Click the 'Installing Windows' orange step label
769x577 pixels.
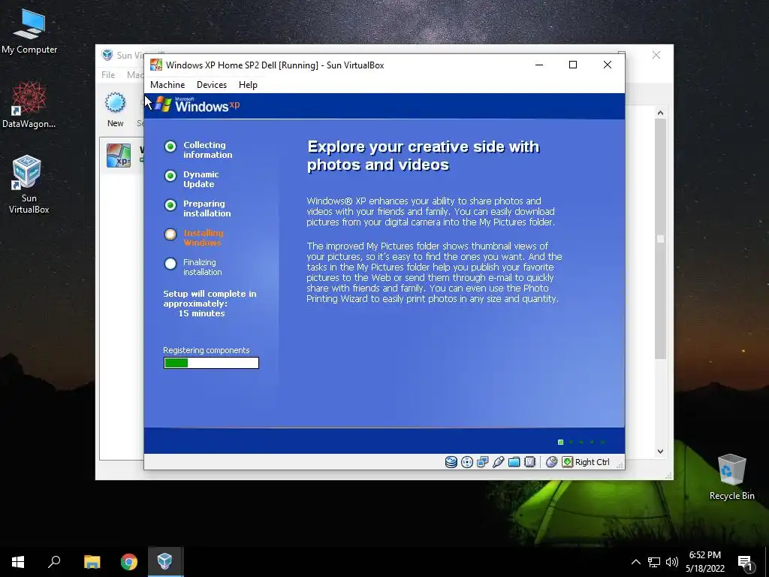coord(203,237)
